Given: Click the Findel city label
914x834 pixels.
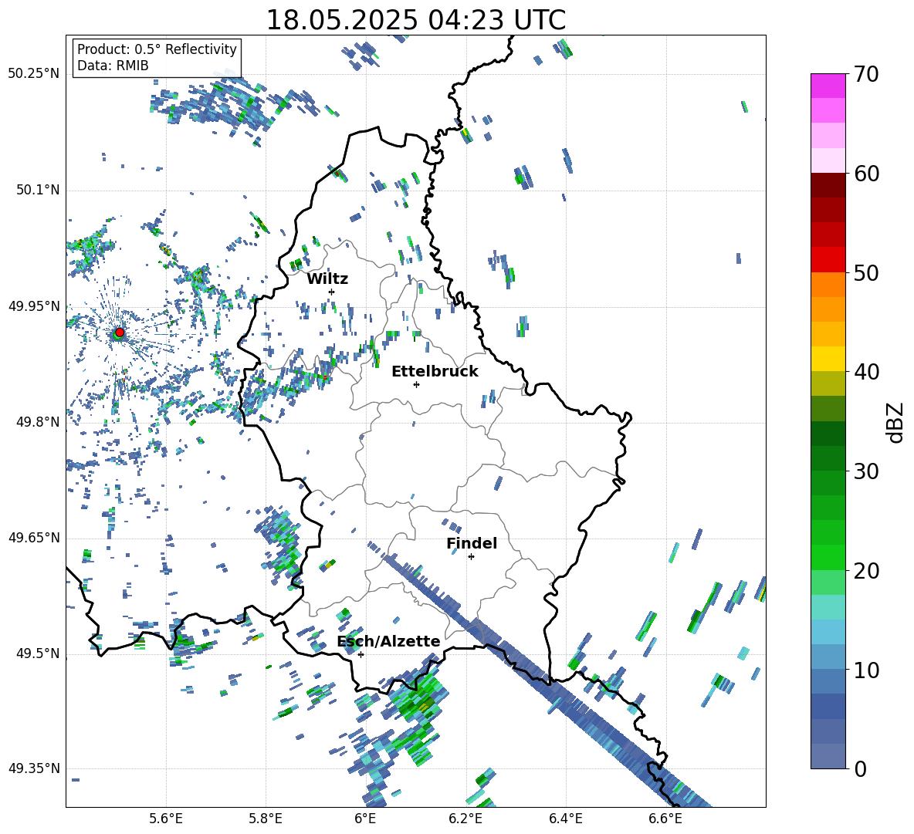Looking at the screenshot, I should (472, 543).
